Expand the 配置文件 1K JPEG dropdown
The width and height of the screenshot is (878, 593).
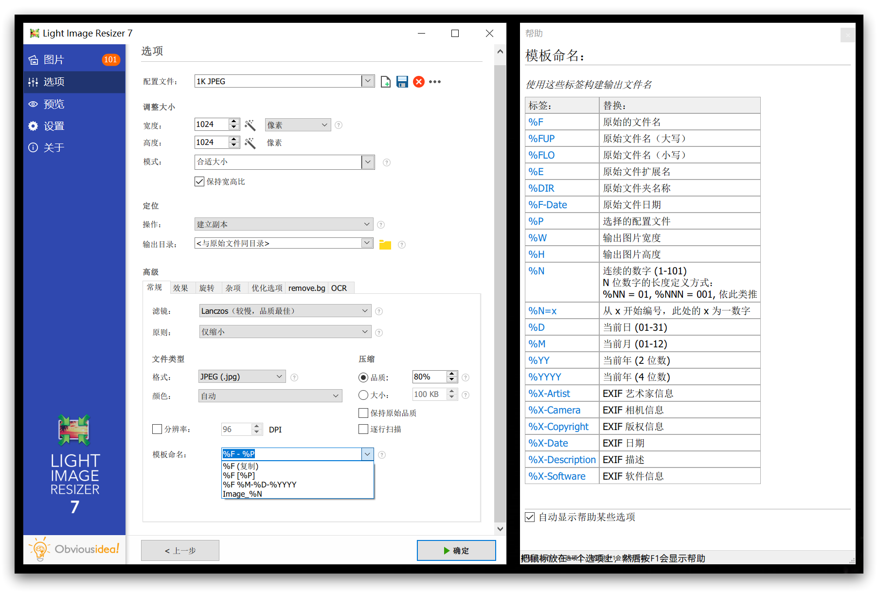click(x=368, y=81)
